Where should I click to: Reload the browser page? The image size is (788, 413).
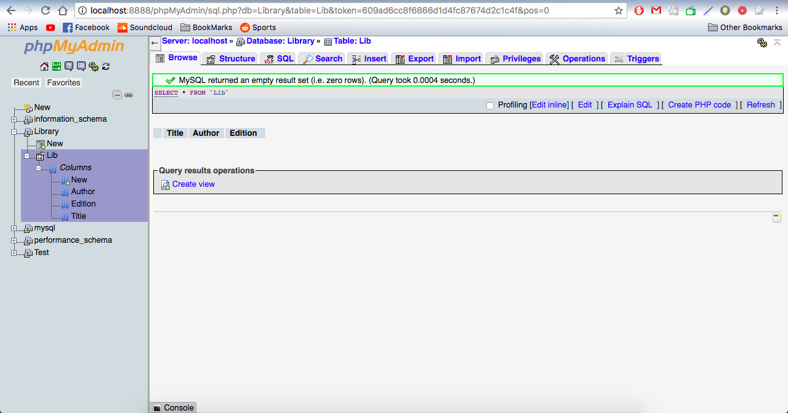[x=46, y=10]
